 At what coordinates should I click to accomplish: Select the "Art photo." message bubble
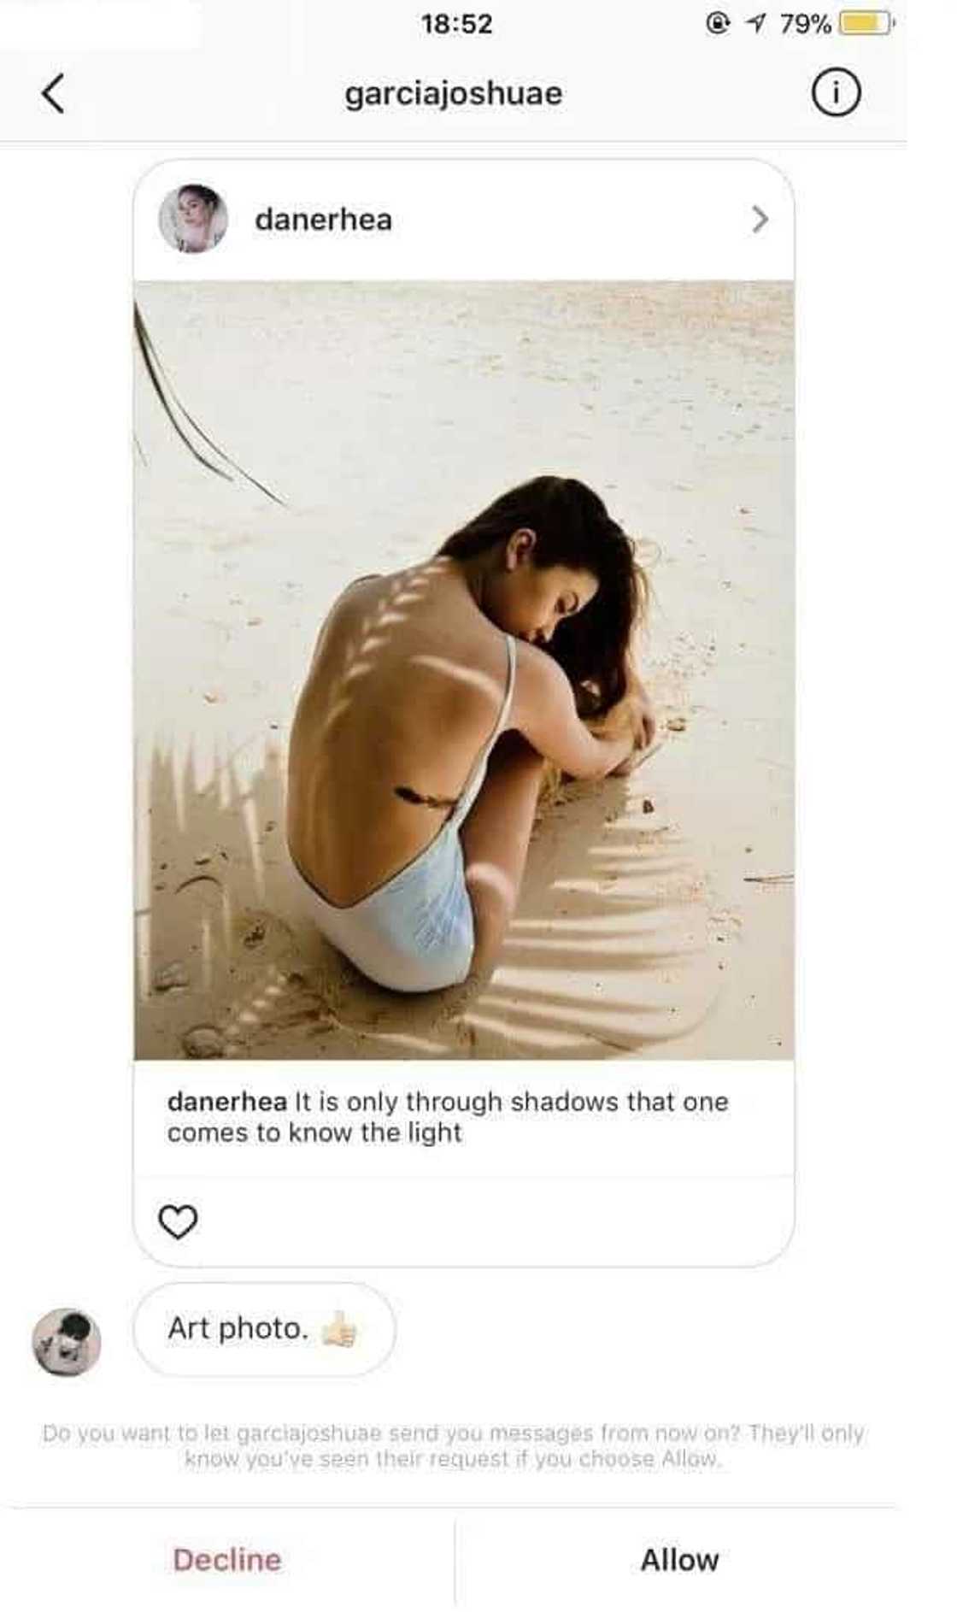pyautogui.click(x=265, y=1329)
